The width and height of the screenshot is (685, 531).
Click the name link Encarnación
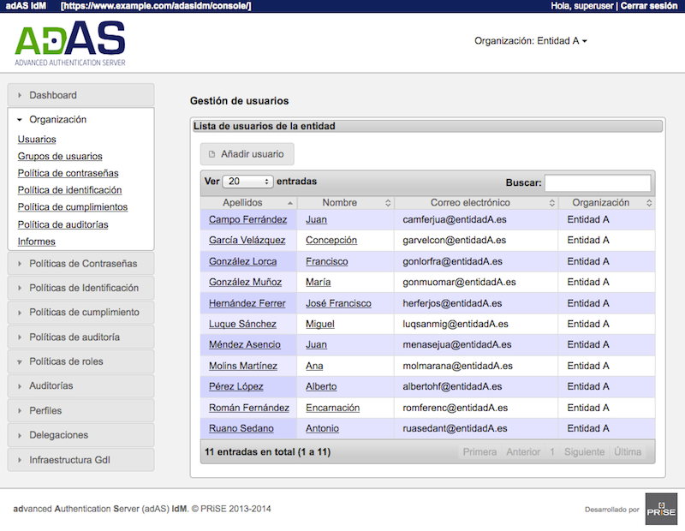(332, 408)
